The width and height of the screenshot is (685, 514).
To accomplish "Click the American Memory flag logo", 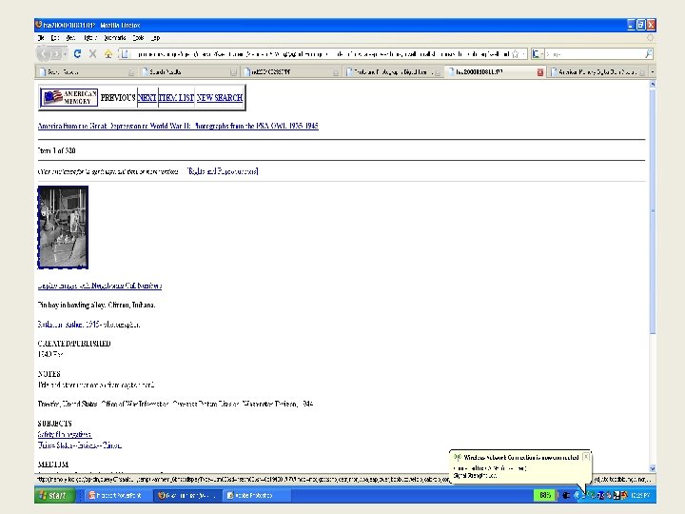I will click(68, 97).
